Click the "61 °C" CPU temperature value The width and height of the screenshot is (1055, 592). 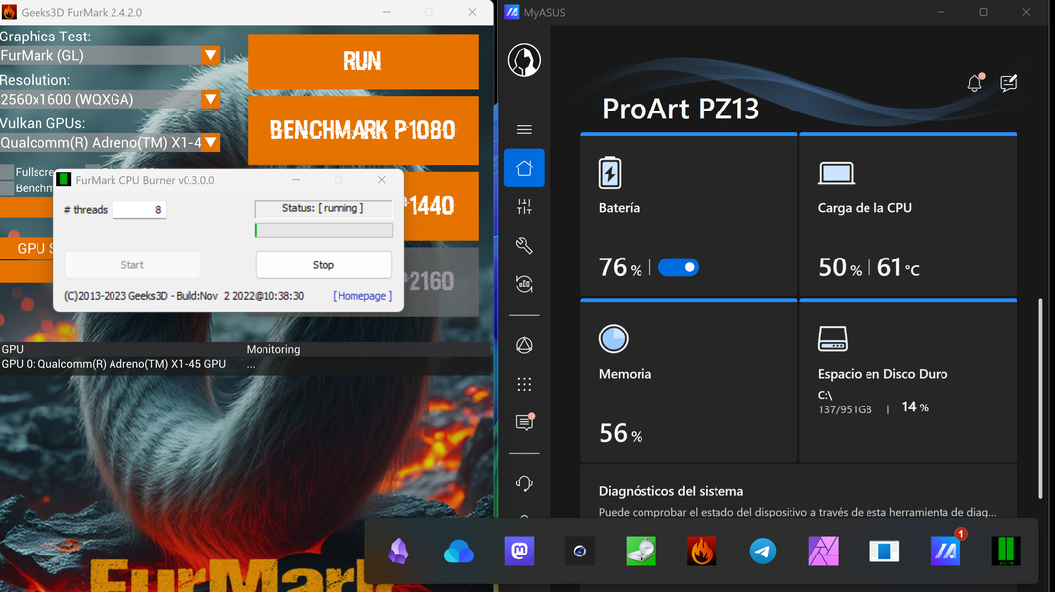click(898, 267)
